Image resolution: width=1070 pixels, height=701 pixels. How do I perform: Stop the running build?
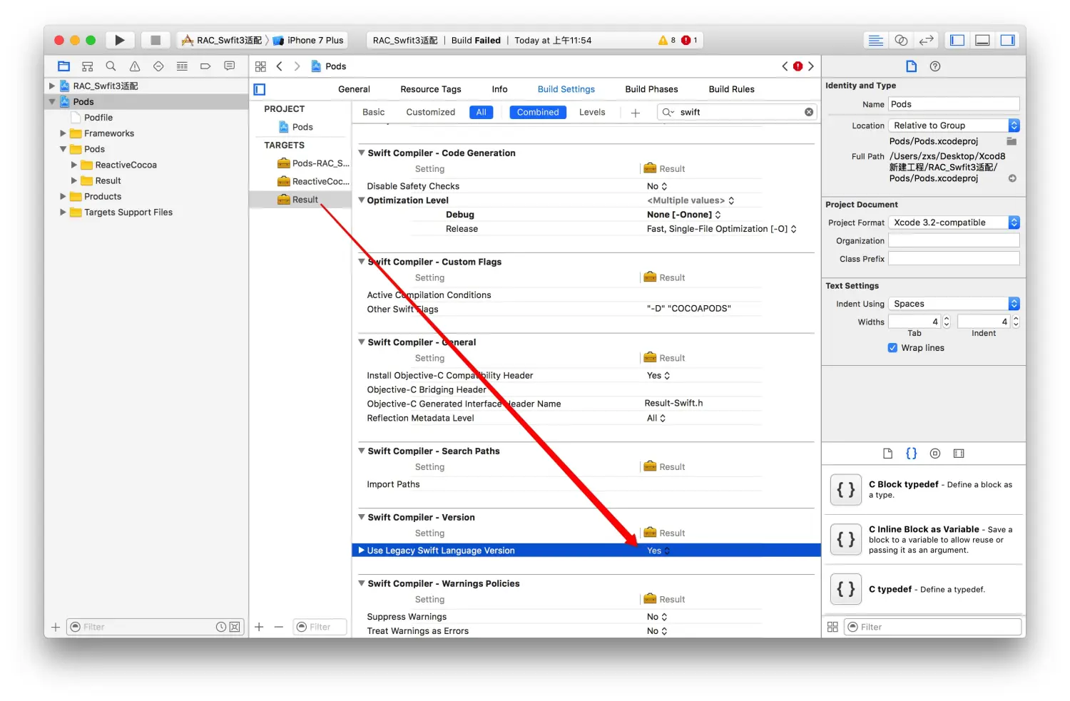point(156,40)
